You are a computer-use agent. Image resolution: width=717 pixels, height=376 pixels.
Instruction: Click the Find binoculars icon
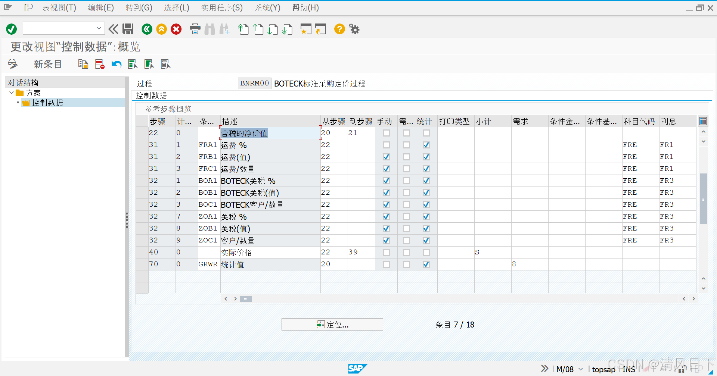[x=210, y=29]
